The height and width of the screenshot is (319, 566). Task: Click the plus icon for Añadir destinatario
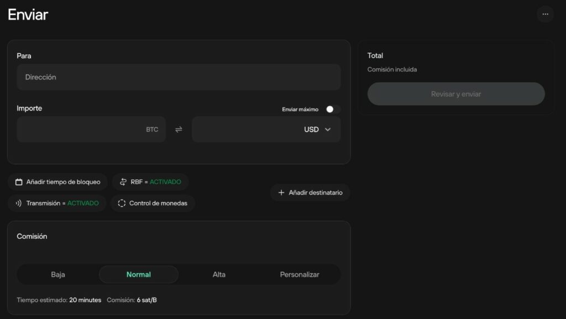pyautogui.click(x=281, y=193)
